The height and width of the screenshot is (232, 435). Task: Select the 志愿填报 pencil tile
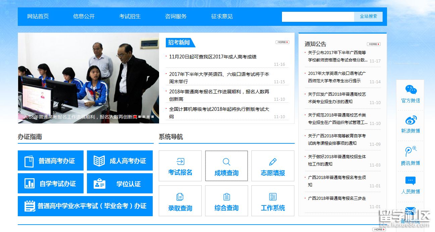click(273, 166)
